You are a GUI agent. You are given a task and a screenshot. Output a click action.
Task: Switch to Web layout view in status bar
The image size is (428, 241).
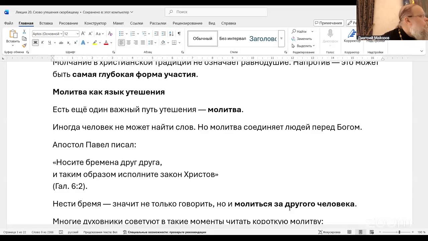[x=372, y=232]
